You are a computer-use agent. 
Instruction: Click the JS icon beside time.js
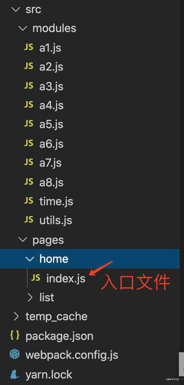29,201
